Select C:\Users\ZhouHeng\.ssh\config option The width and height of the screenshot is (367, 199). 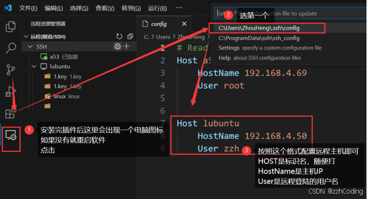click(259, 28)
